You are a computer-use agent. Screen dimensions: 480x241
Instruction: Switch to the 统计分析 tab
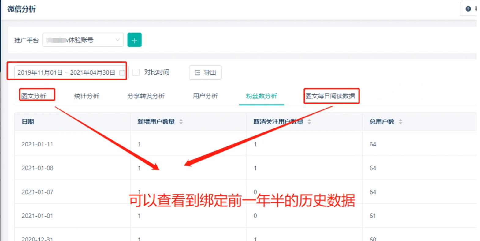pyautogui.click(x=87, y=96)
